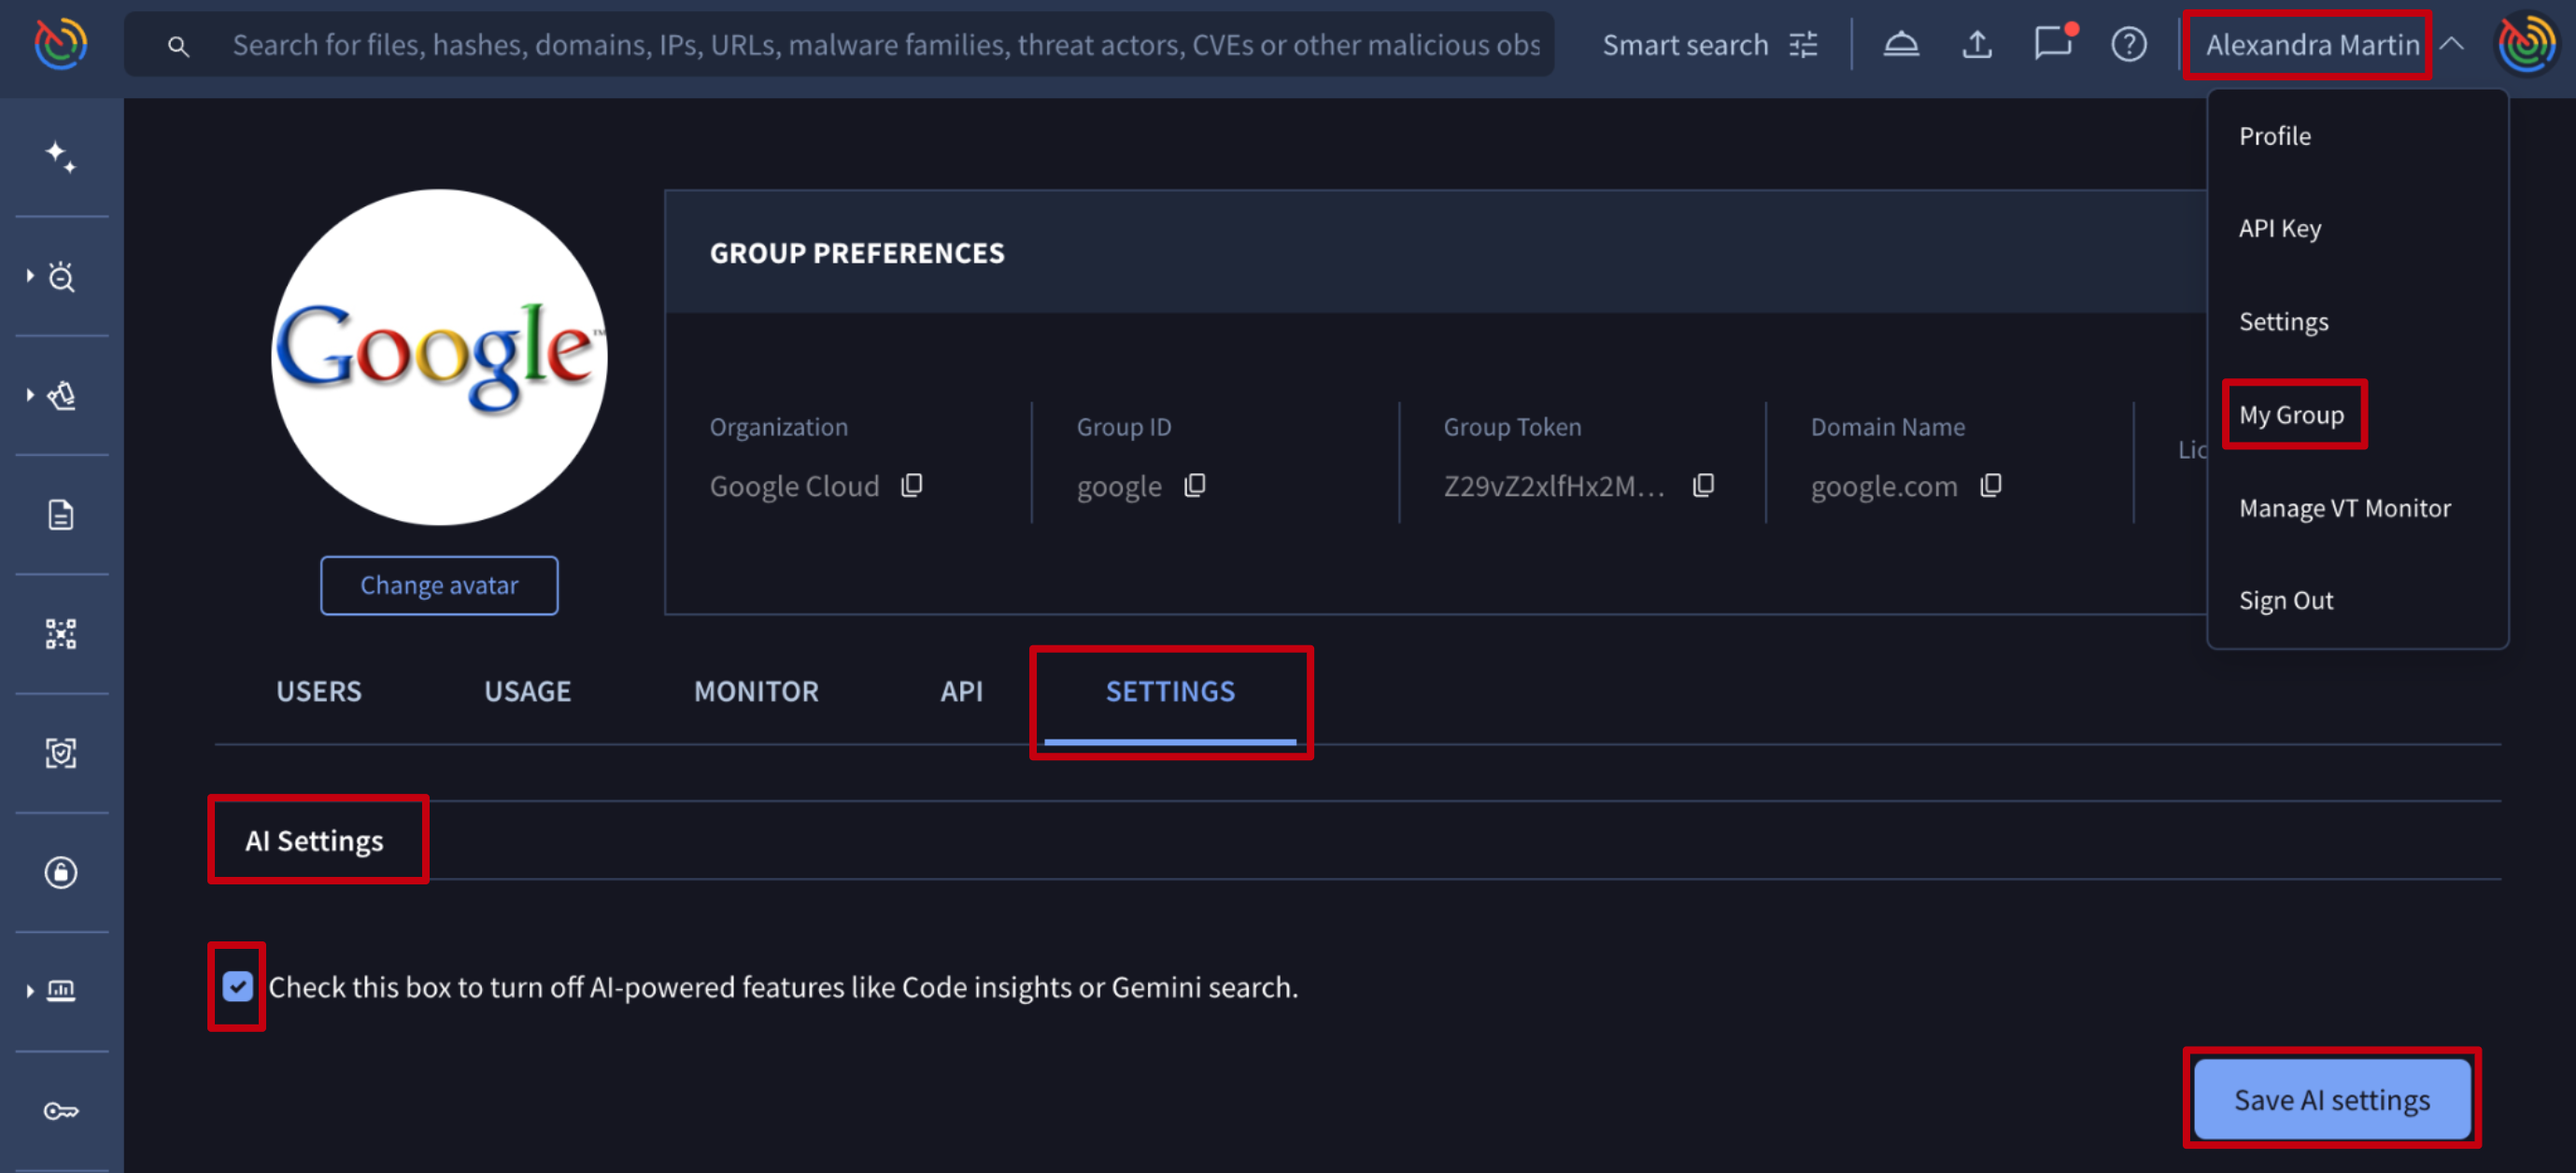The image size is (2576, 1173).
Task: Click the help question mark icon
Action: click(2128, 45)
